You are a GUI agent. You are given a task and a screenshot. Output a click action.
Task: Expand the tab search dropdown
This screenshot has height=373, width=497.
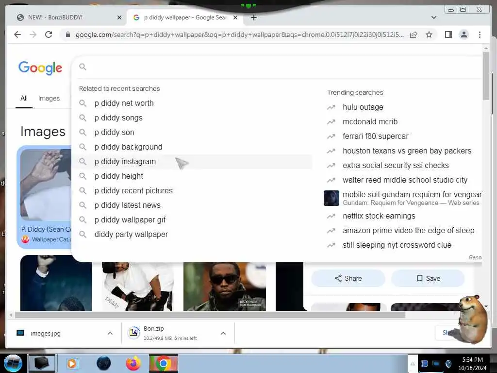[x=433, y=17]
